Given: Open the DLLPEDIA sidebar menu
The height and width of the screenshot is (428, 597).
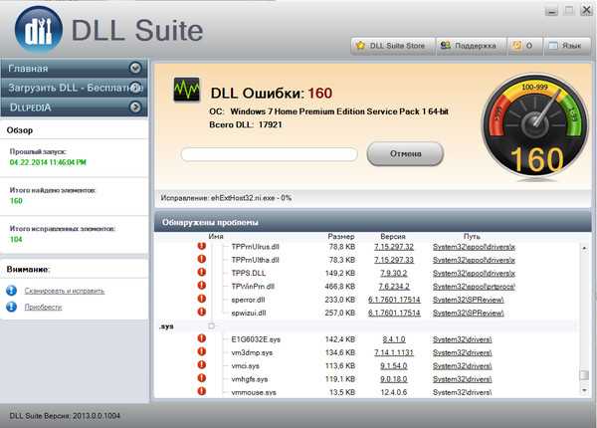Looking at the screenshot, I should coord(75,107).
